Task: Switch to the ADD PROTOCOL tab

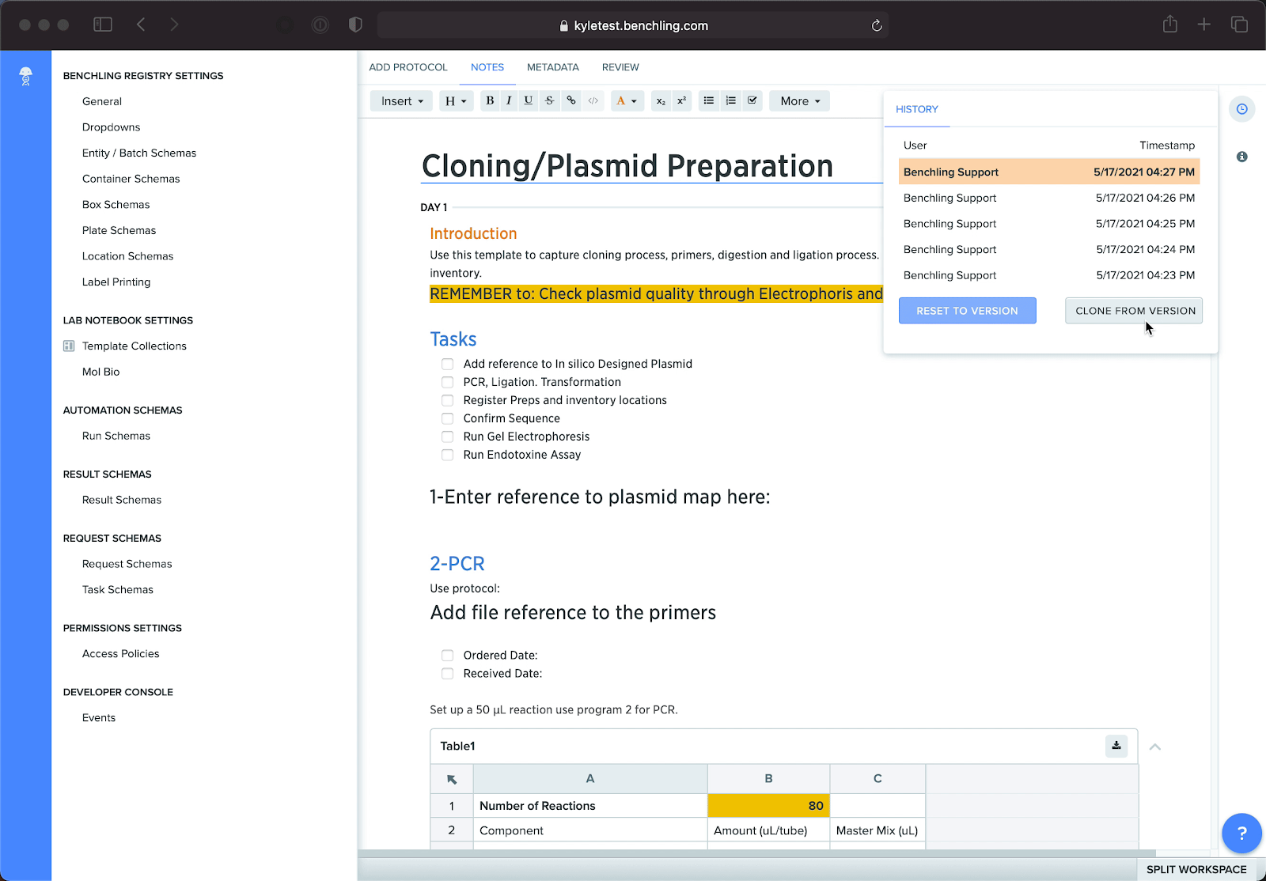Action: pos(408,67)
